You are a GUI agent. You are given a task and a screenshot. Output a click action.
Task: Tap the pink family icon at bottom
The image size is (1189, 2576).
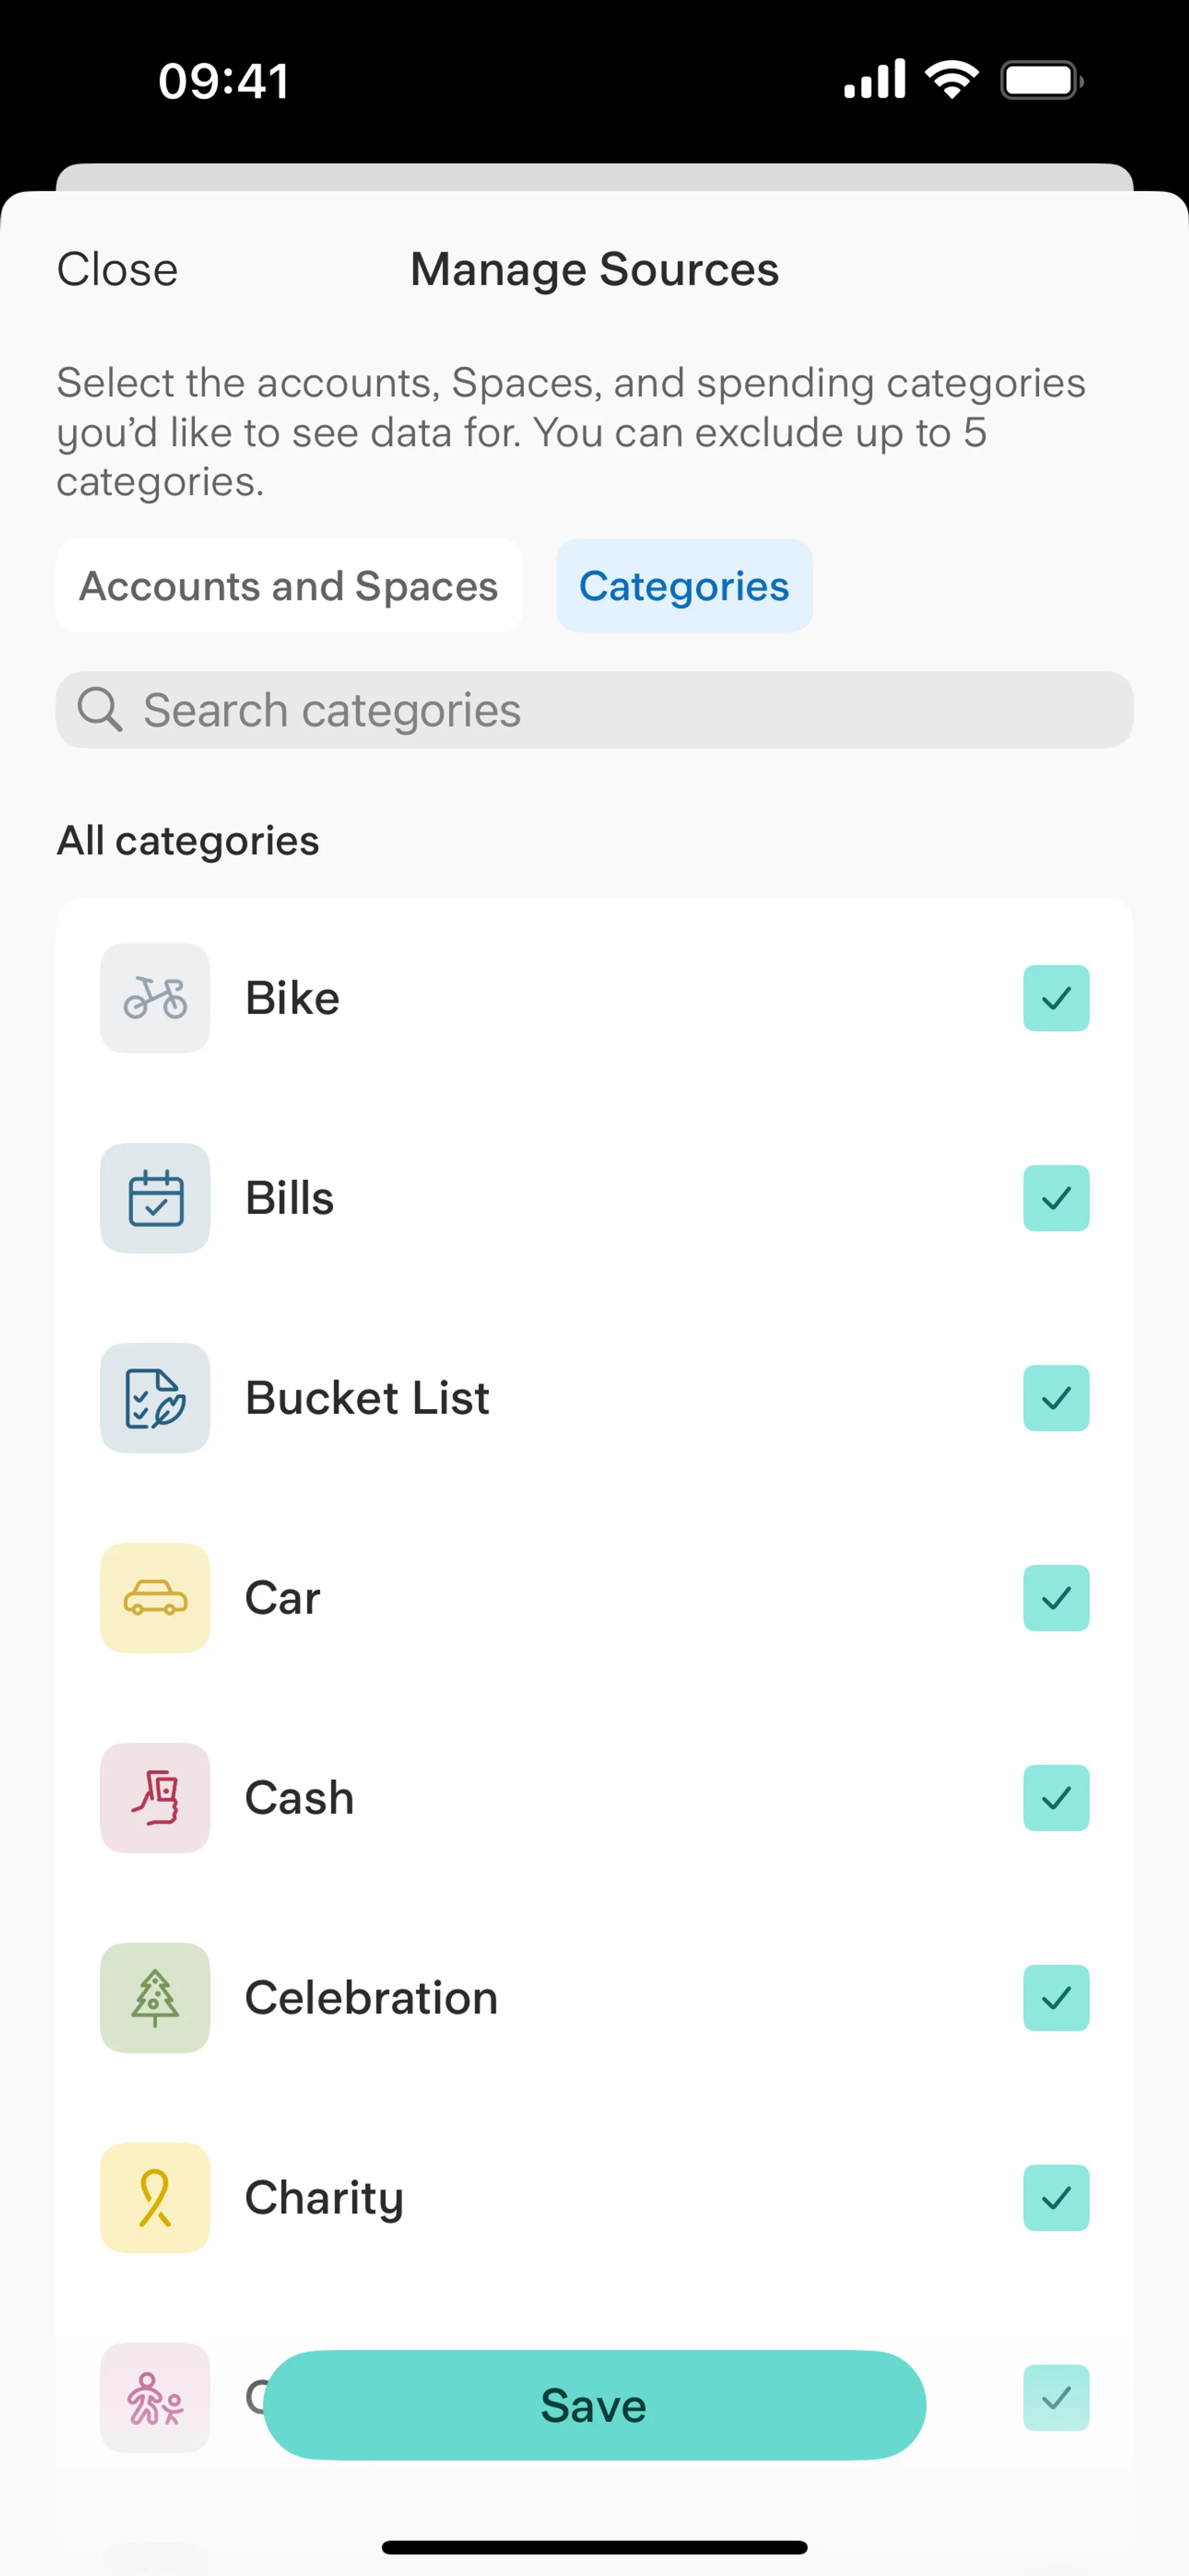(x=155, y=2398)
